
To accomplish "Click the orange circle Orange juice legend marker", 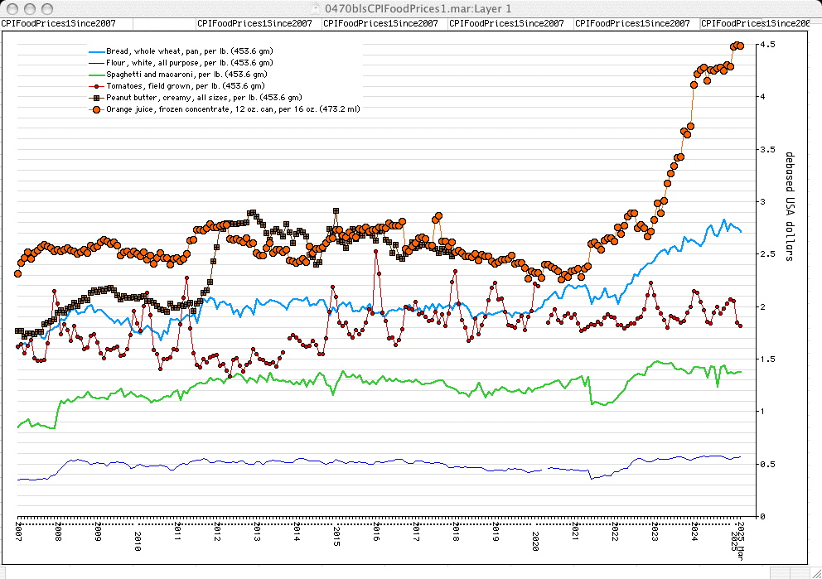I will pyautogui.click(x=96, y=109).
